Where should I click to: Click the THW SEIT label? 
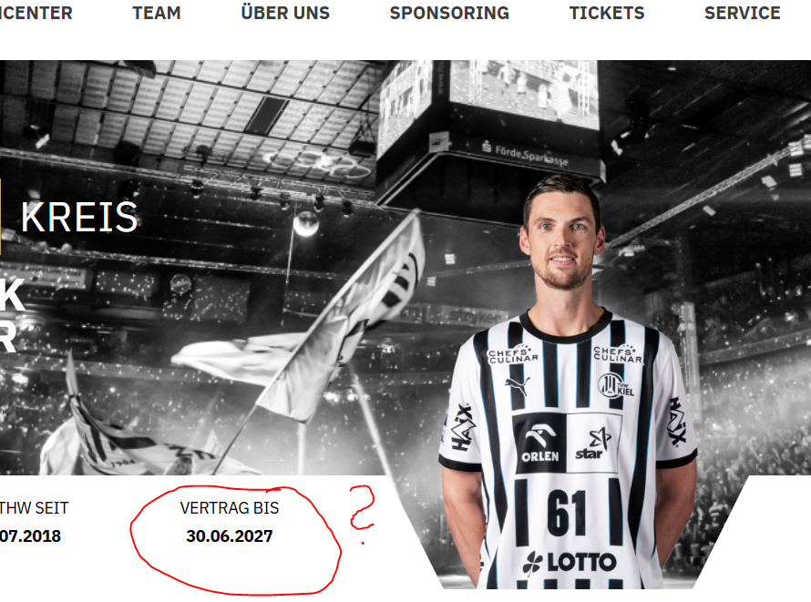click(x=34, y=508)
